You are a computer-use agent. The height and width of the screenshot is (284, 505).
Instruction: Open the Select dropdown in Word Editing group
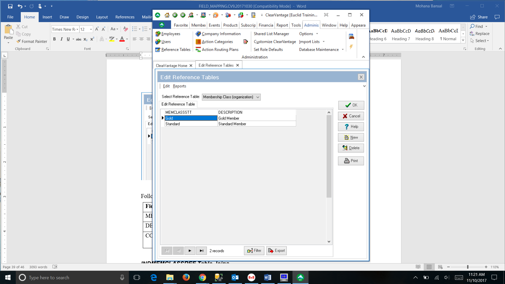point(479,41)
